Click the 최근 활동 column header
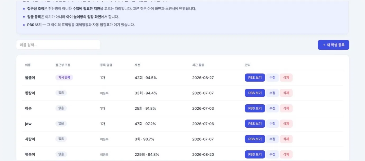Viewport: 365px width, 161px height. click(x=198, y=65)
